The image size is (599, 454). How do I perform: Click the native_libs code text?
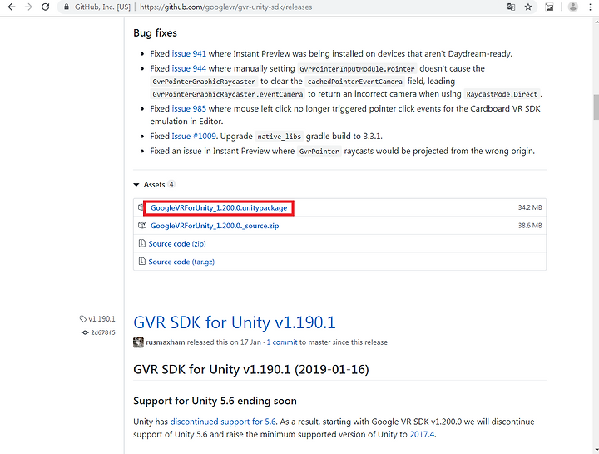click(x=280, y=137)
